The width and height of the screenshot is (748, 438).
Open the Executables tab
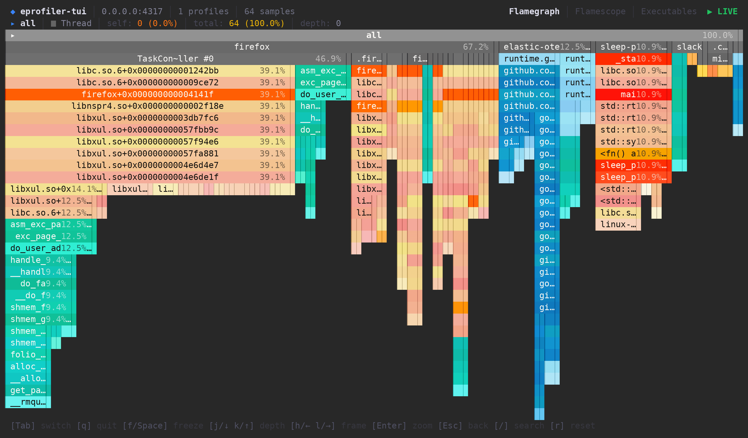click(669, 12)
